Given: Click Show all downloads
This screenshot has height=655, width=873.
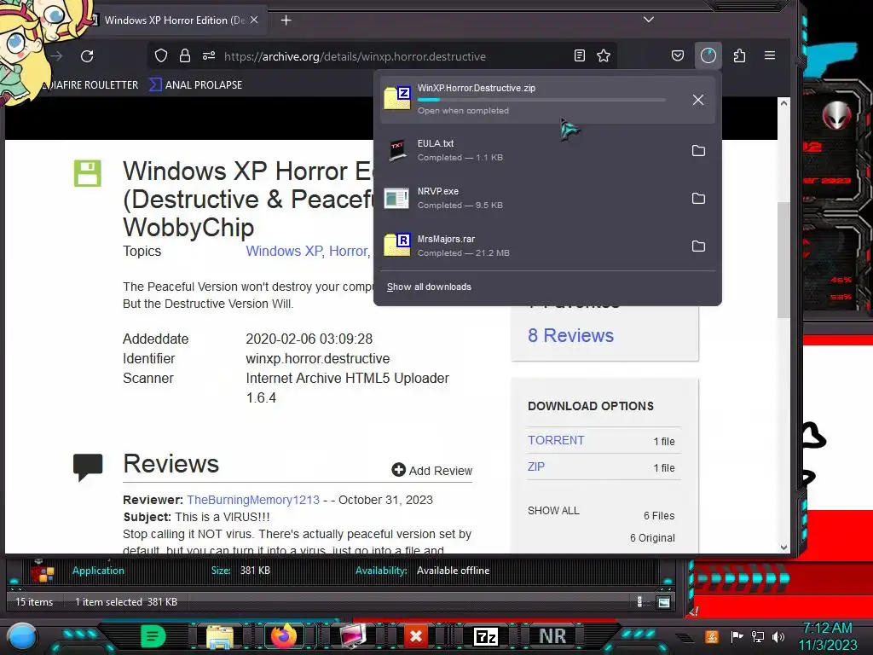Looking at the screenshot, I should [x=429, y=287].
